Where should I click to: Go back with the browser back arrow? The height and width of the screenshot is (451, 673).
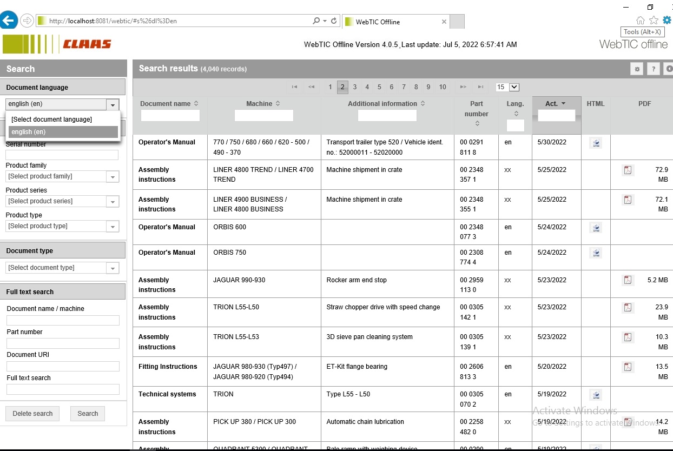pos(8,21)
